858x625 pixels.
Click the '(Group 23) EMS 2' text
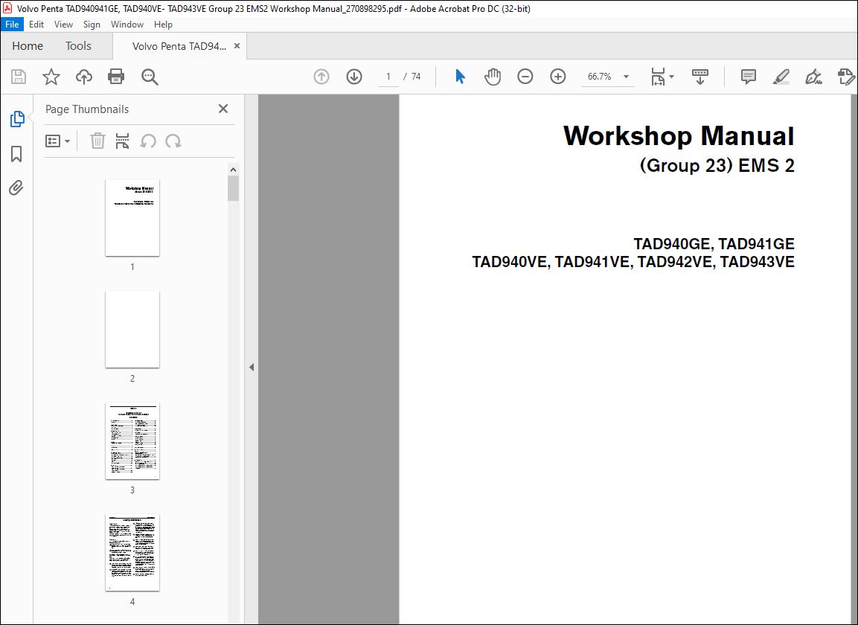click(717, 165)
